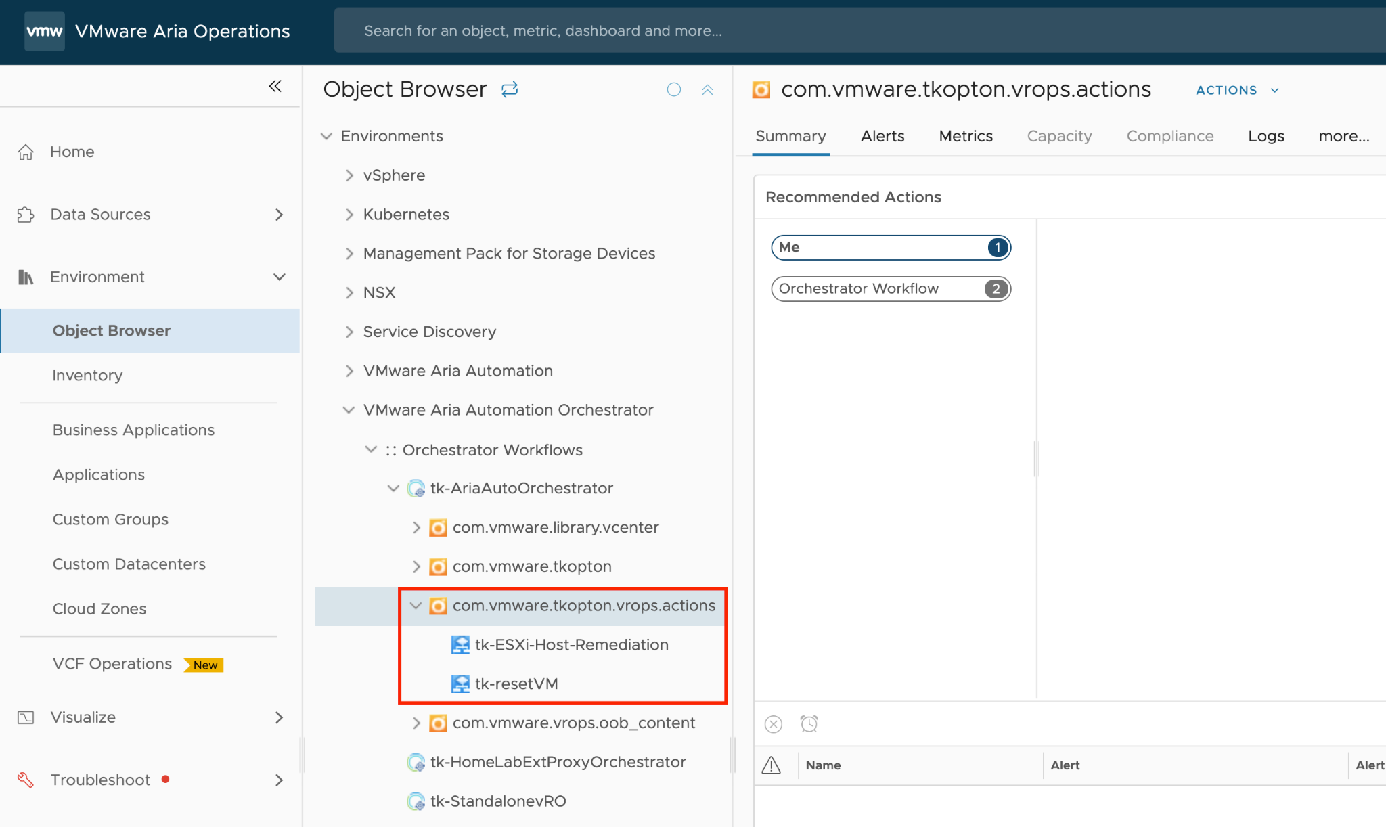Click the cancel alert circle-x icon
The height and width of the screenshot is (827, 1386).
[774, 724]
